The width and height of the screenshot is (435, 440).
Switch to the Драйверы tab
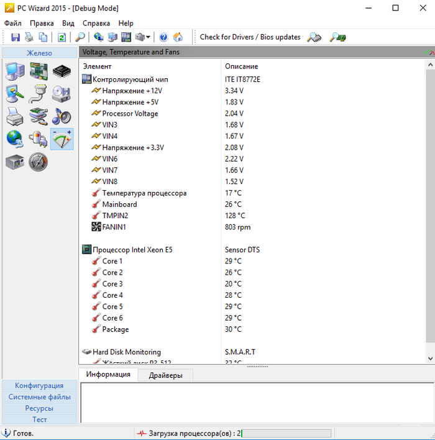coord(165,375)
